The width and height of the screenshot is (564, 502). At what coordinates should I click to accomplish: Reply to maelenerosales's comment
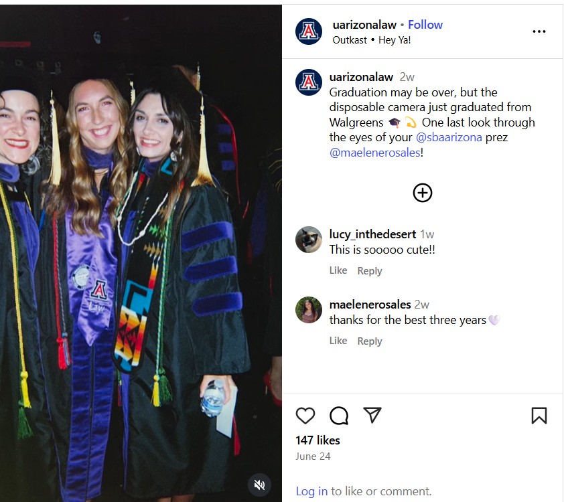click(370, 341)
